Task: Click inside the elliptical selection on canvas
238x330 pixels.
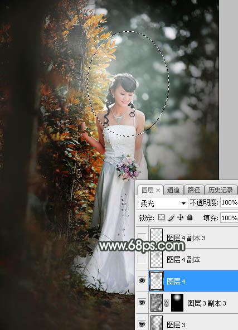Action: [128, 84]
